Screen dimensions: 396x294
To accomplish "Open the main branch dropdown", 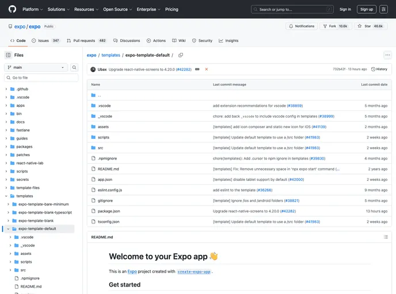I will [x=36, y=67].
